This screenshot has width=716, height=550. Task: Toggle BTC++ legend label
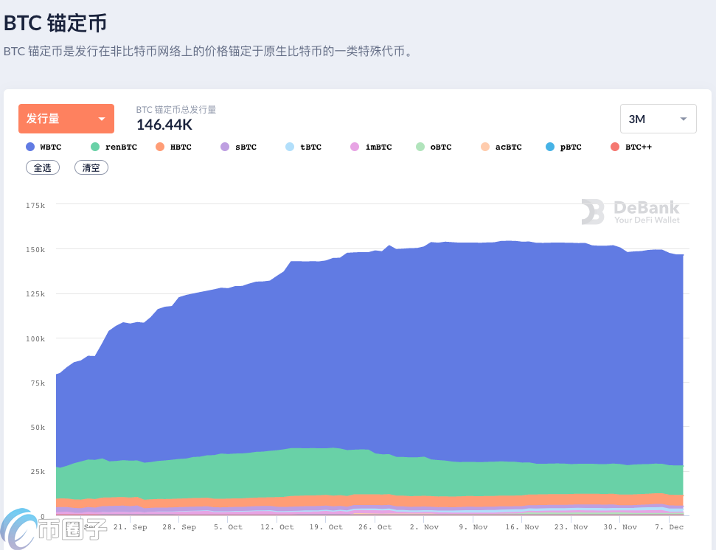(638, 147)
